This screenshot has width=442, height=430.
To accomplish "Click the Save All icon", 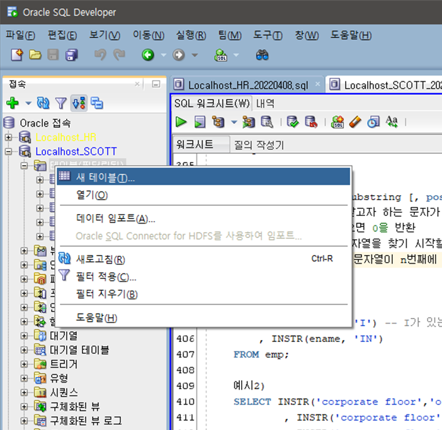I will coord(72,55).
